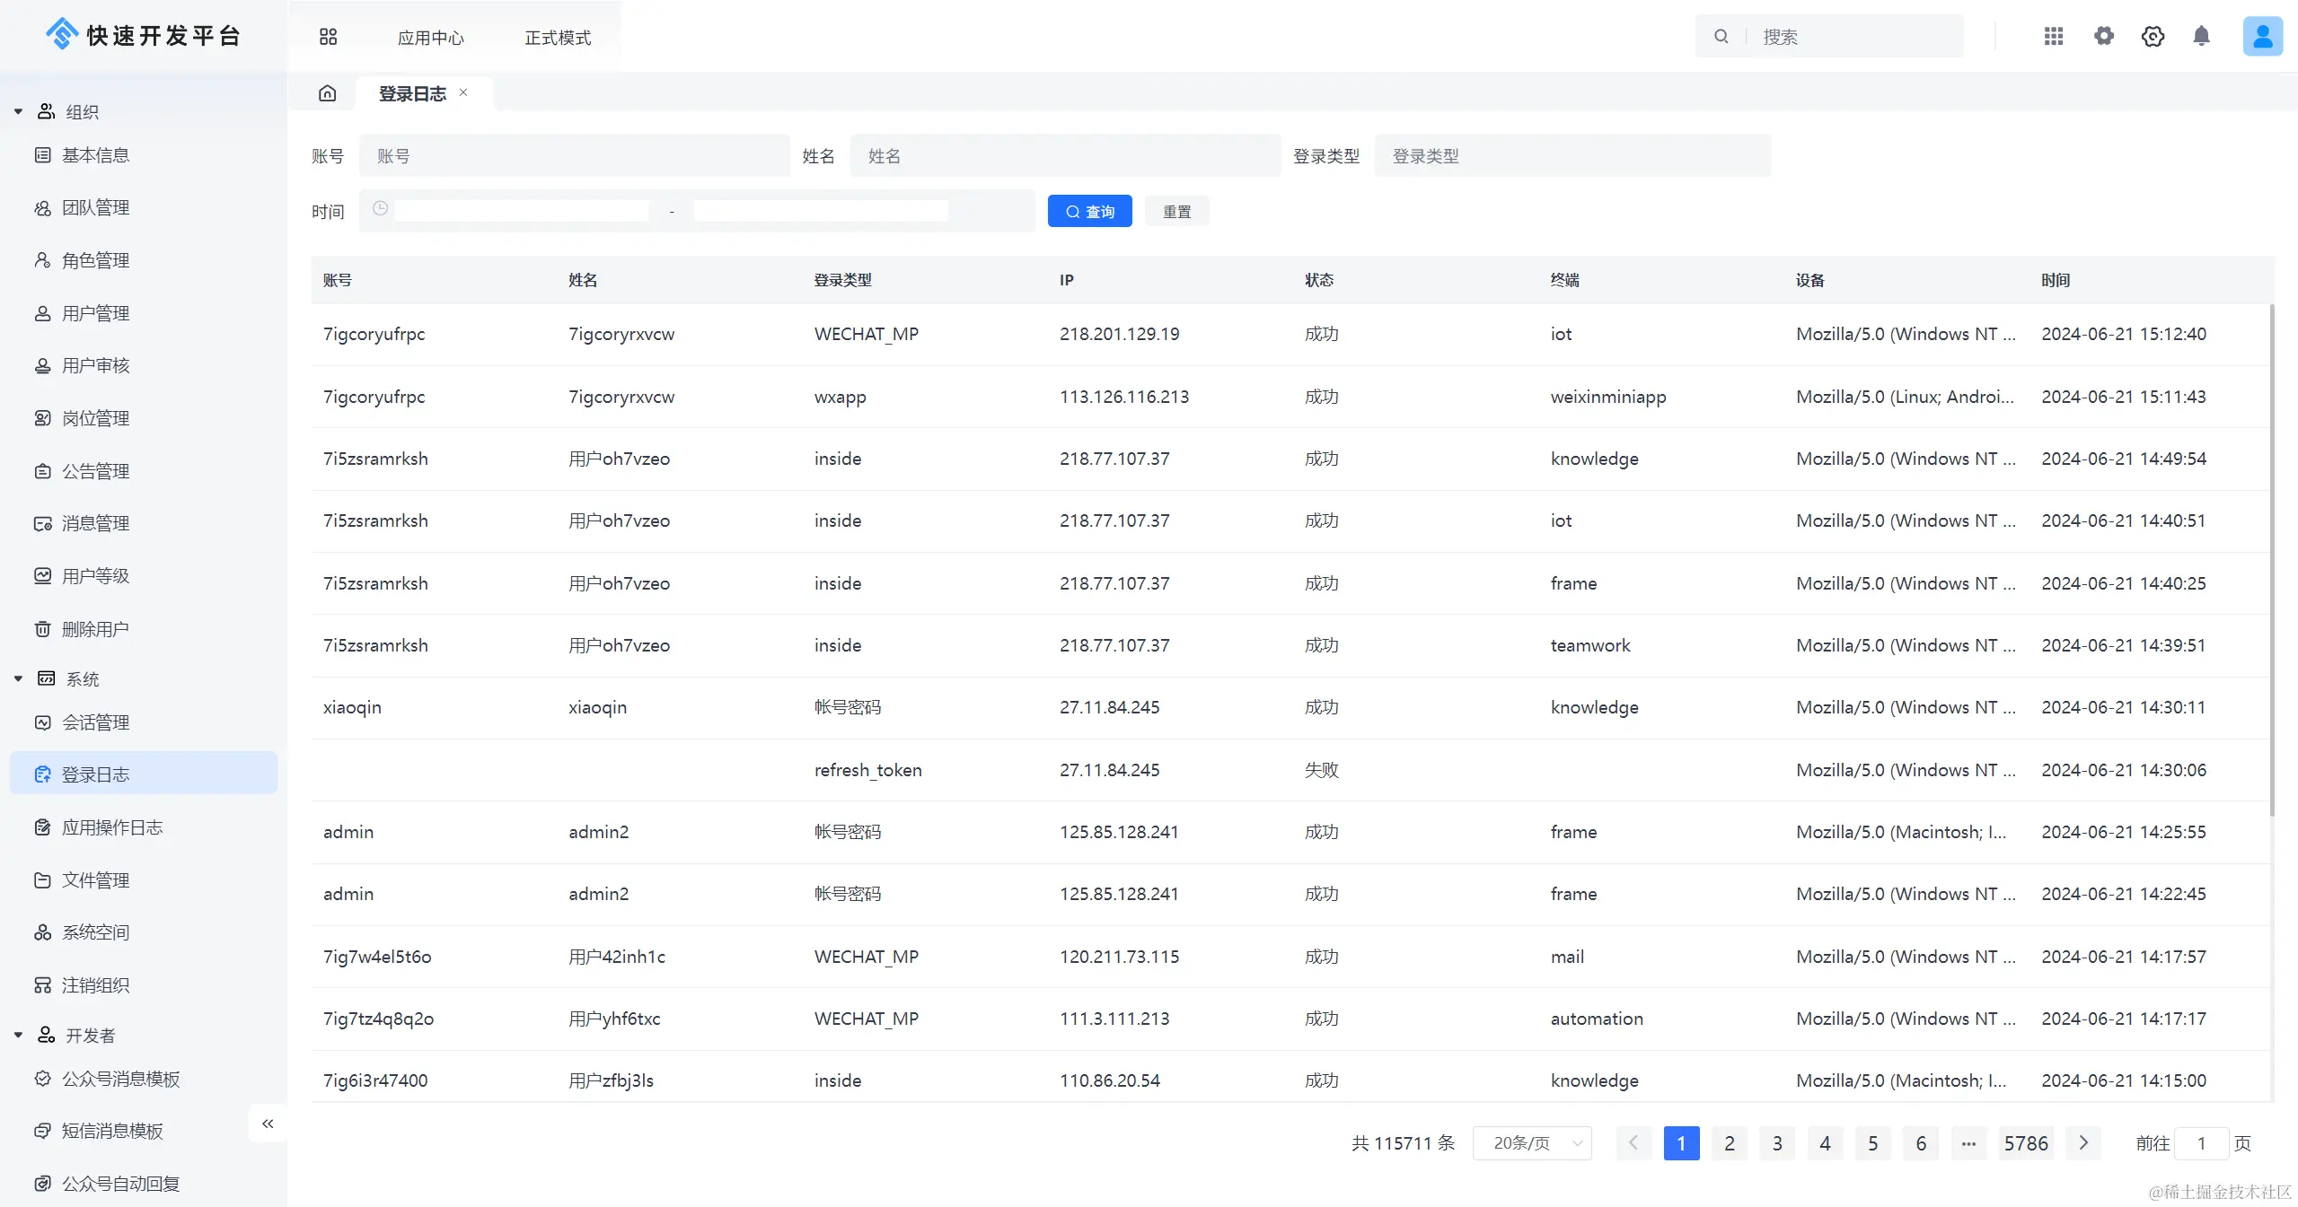Open the user avatar icon
The height and width of the screenshot is (1207, 2298).
[2262, 36]
